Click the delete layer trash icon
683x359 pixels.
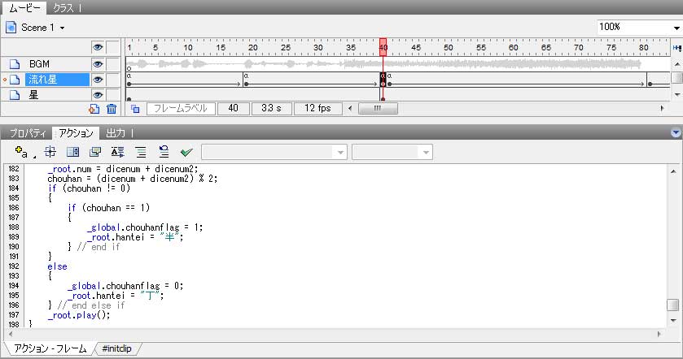pyautogui.click(x=112, y=109)
